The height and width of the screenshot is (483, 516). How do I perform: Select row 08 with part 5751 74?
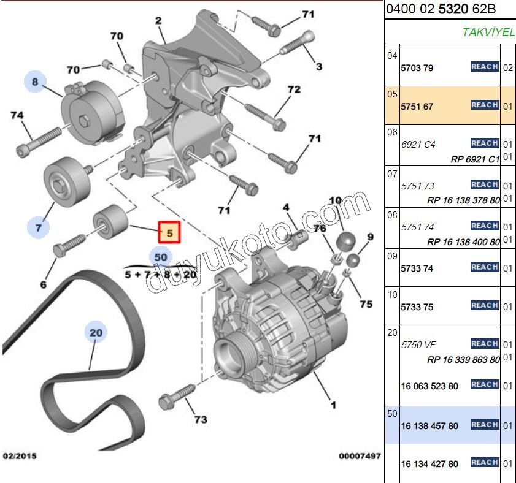[418, 227]
